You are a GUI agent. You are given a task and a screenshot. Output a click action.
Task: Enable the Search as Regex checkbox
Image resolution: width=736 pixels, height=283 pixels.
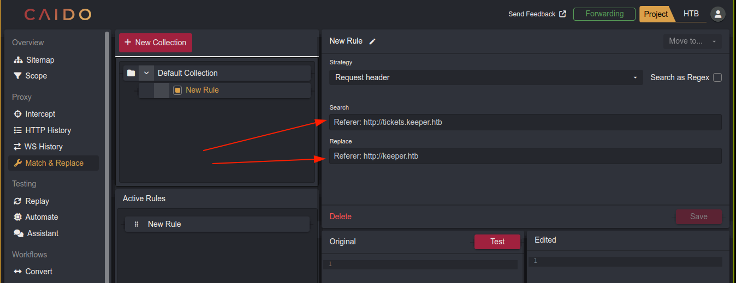coord(717,77)
